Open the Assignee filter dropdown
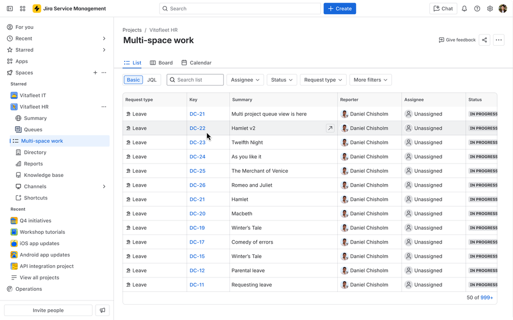This screenshot has width=513, height=320. (x=245, y=80)
